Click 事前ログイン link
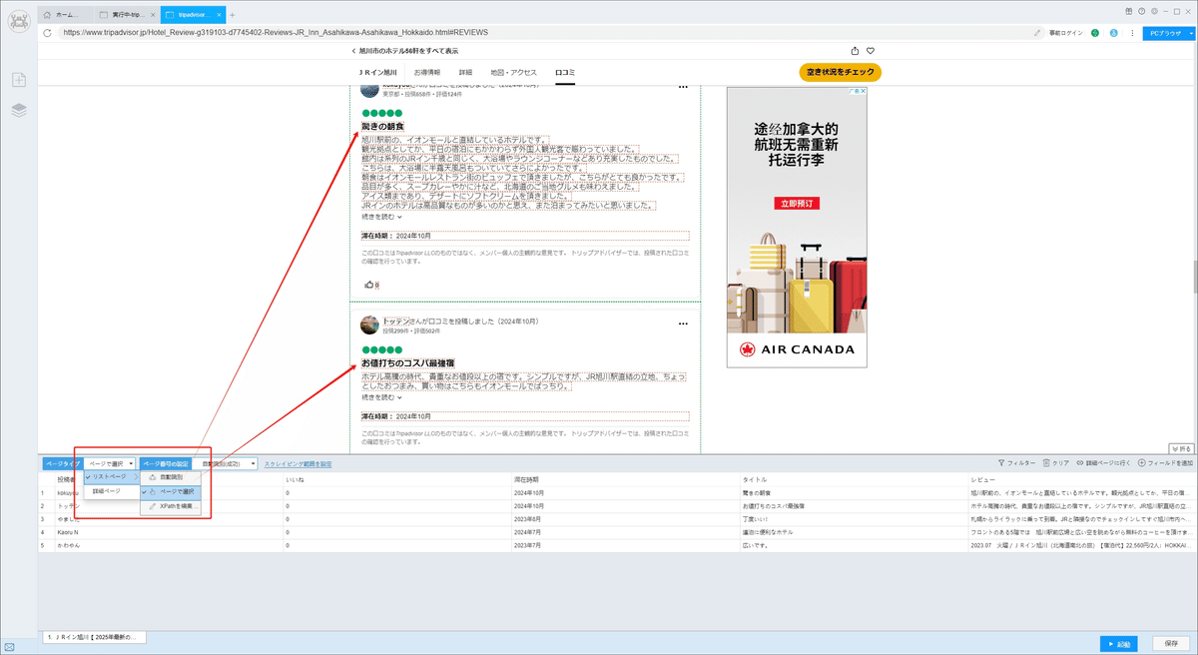The height and width of the screenshot is (655, 1198). click(x=1066, y=33)
